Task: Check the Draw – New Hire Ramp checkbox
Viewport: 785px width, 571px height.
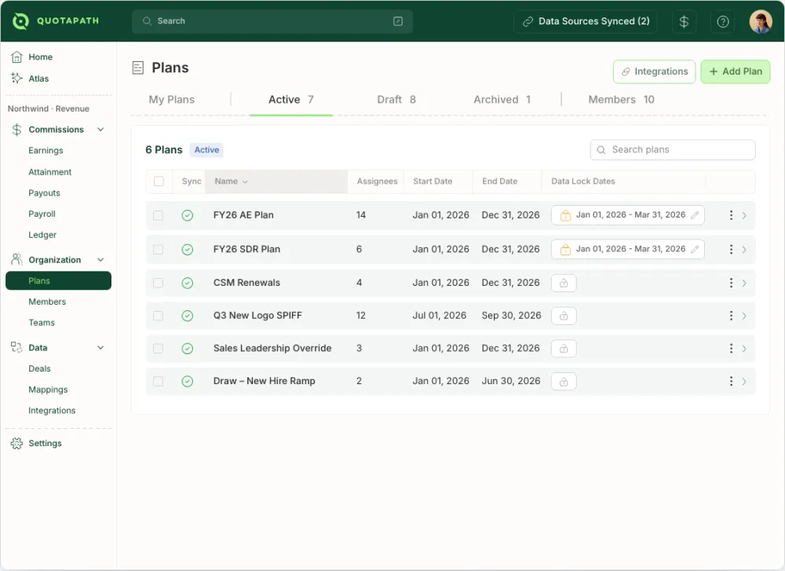Action: pyautogui.click(x=159, y=381)
